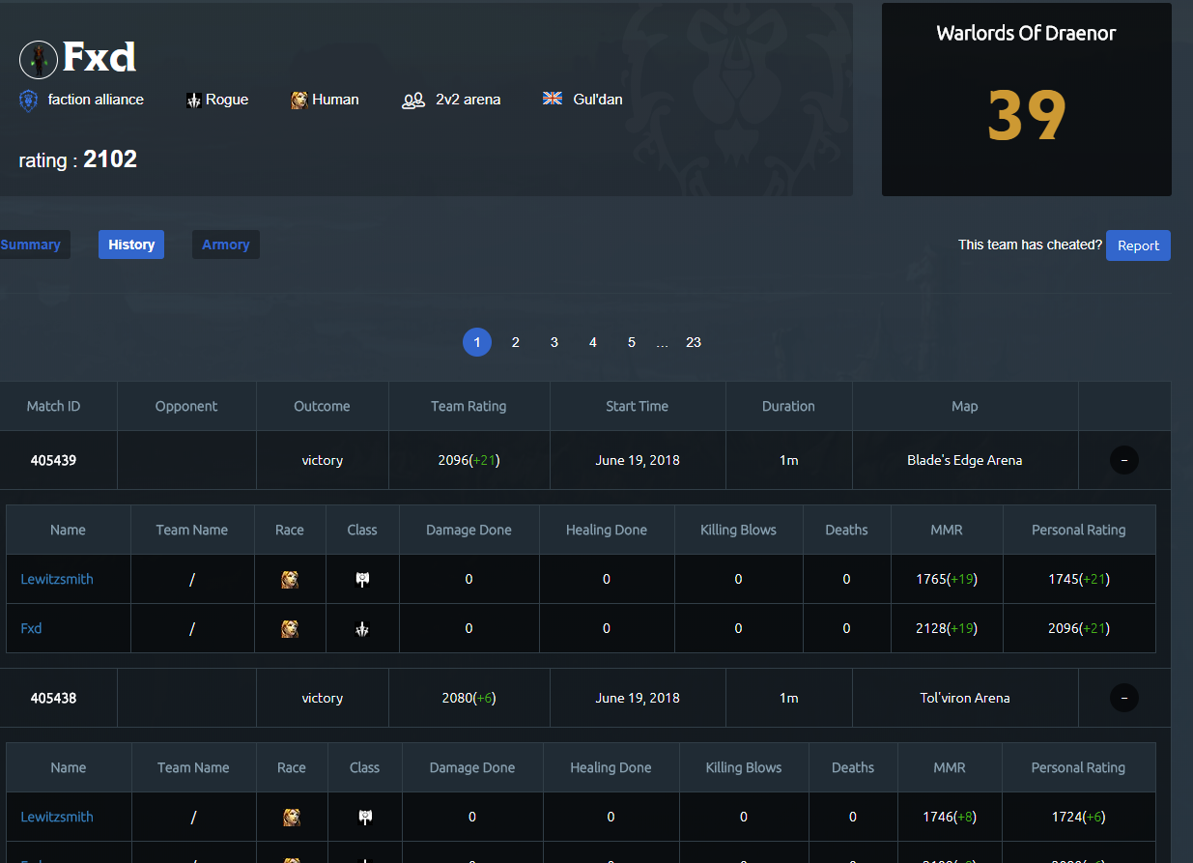Open Lewitzsmith's profile from match 405438
Image resolution: width=1193 pixels, height=863 pixels.
(57, 817)
